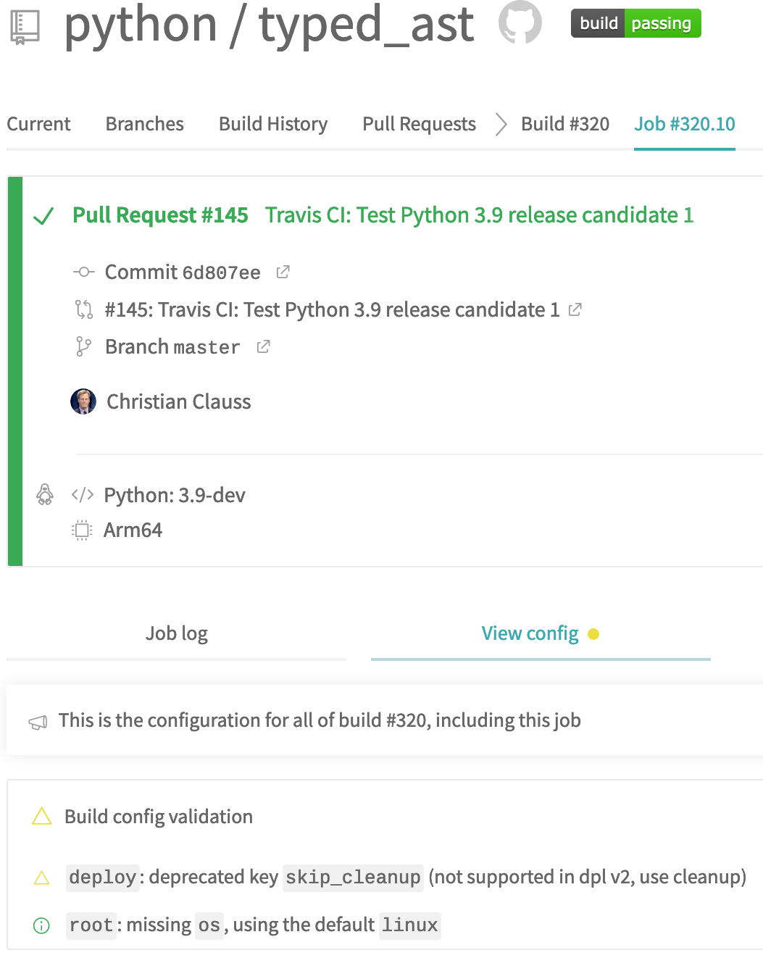
Task: Click the python / typed_ast repository title
Action: tap(269, 23)
